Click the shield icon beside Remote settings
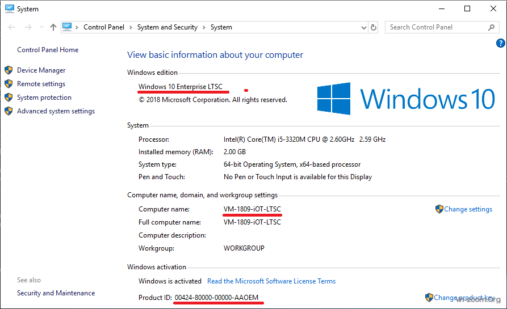 click(9, 83)
